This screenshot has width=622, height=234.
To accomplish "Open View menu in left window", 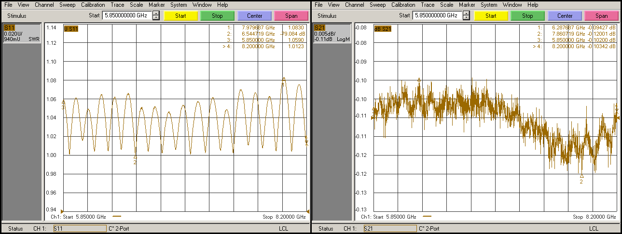I will point(23,5).
